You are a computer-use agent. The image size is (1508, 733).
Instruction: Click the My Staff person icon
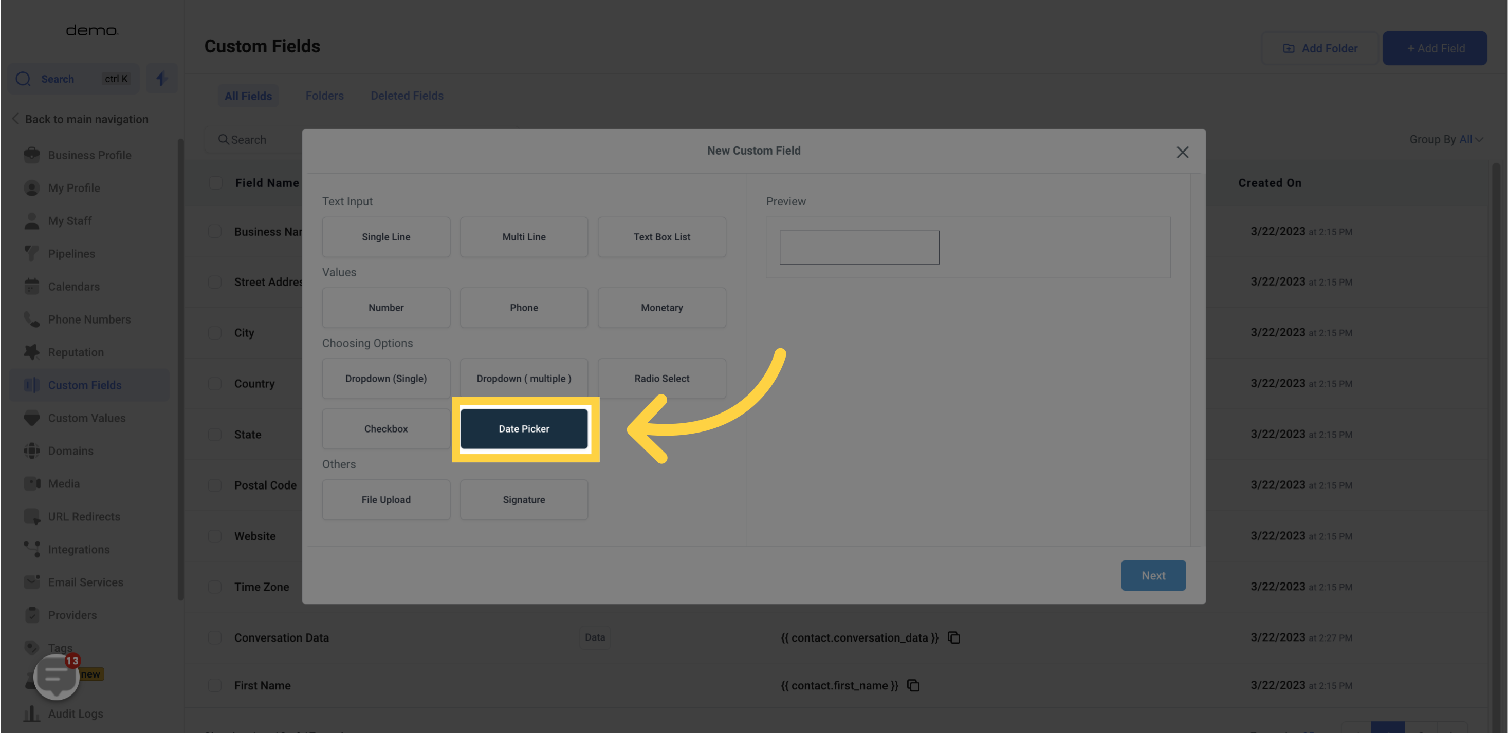pos(32,220)
